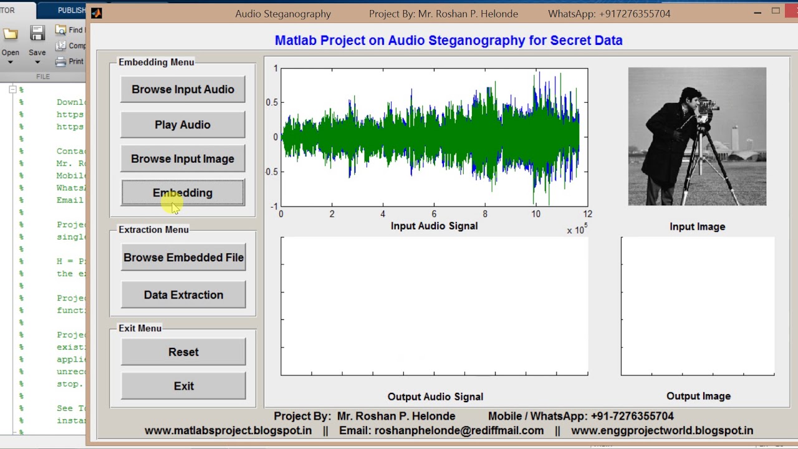Click the Browse Input Audio button
The height and width of the screenshot is (449, 798).
click(183, 89)
